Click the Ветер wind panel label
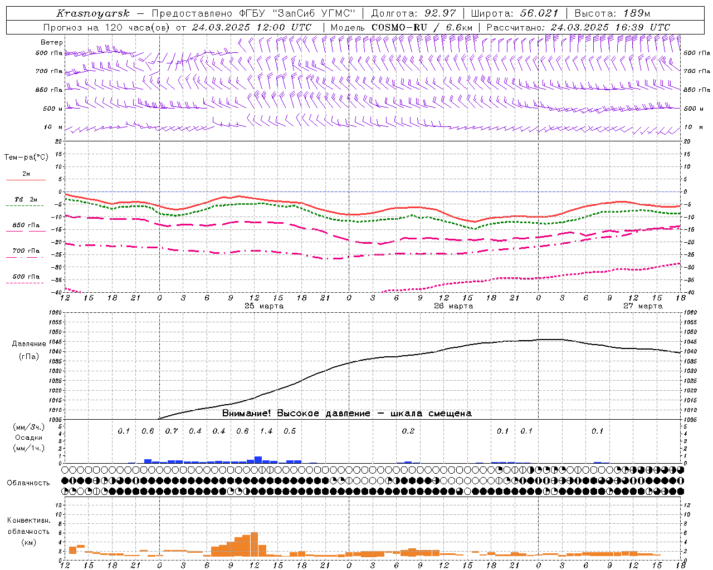 [x=52, y=42]
